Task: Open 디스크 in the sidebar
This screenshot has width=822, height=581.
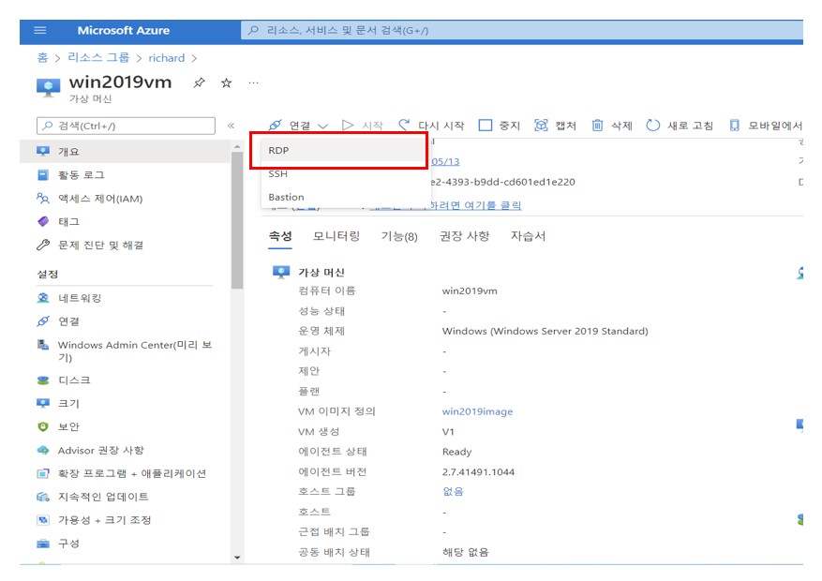Action: pos(125,380)
